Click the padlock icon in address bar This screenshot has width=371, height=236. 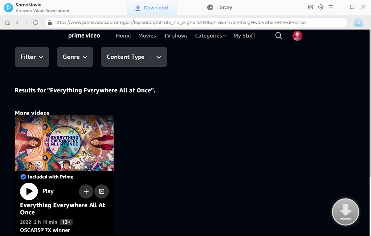click(50, 23)
